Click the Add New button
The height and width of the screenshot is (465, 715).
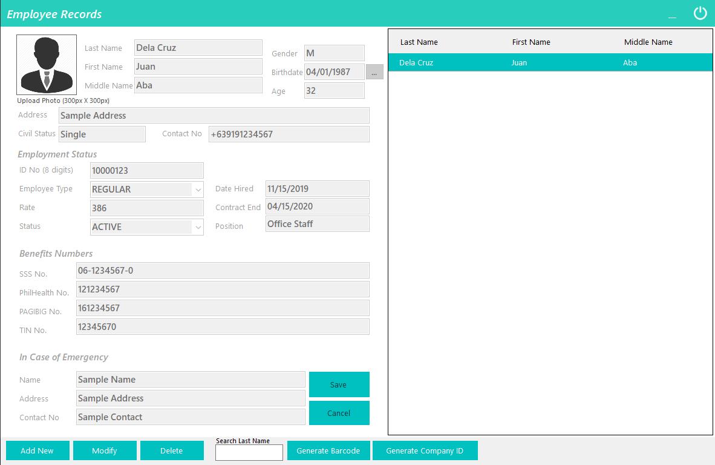click(37, 450)
